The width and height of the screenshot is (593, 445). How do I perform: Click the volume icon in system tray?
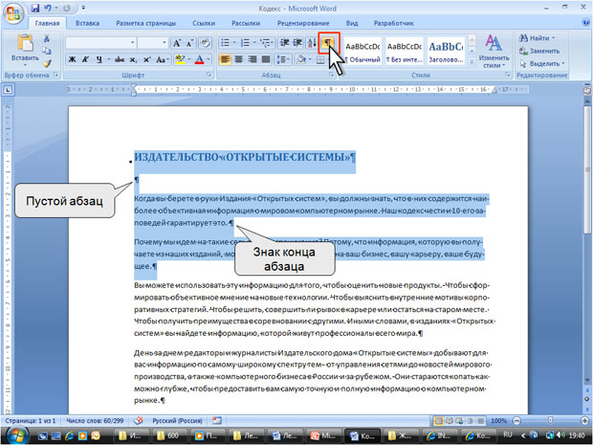coord(561,435)
